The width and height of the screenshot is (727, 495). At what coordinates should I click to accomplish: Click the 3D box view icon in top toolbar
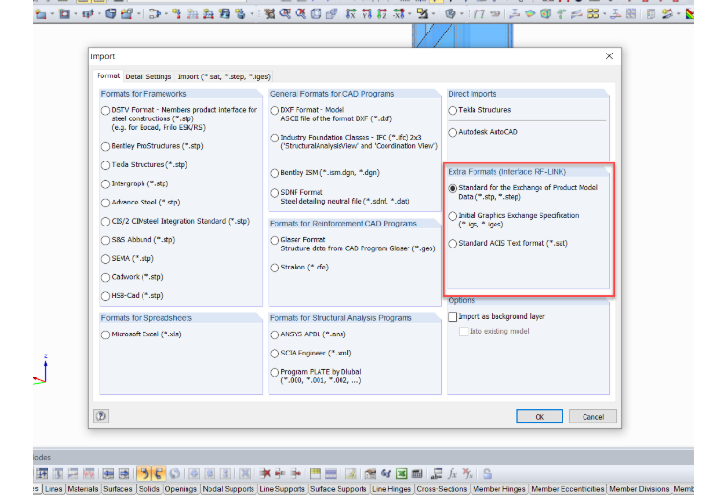[316, 14]
